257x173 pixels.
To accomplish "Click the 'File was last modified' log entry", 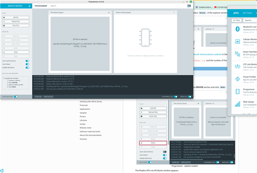I will pos(64,89).
